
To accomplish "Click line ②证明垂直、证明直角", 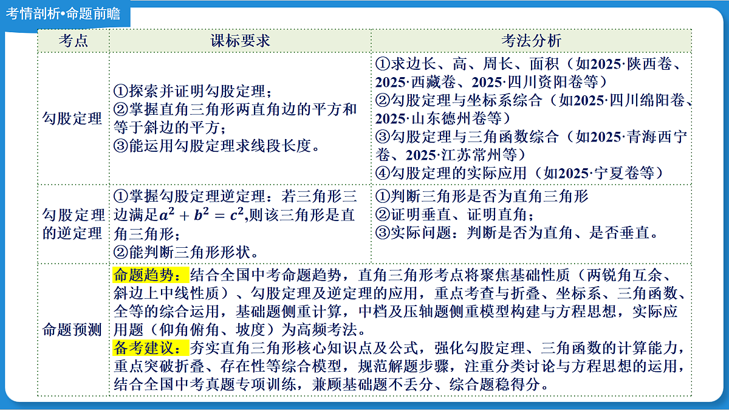I will (455, 214).
